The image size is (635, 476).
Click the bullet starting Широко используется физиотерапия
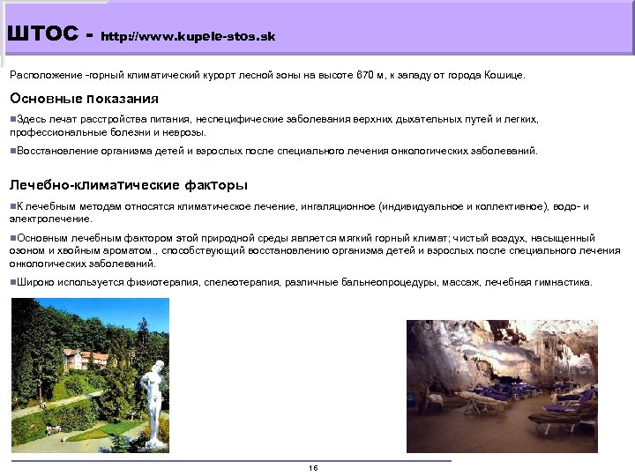[301, 282]
